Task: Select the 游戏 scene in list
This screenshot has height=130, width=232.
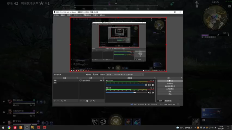Action: [x=66, y=83]
